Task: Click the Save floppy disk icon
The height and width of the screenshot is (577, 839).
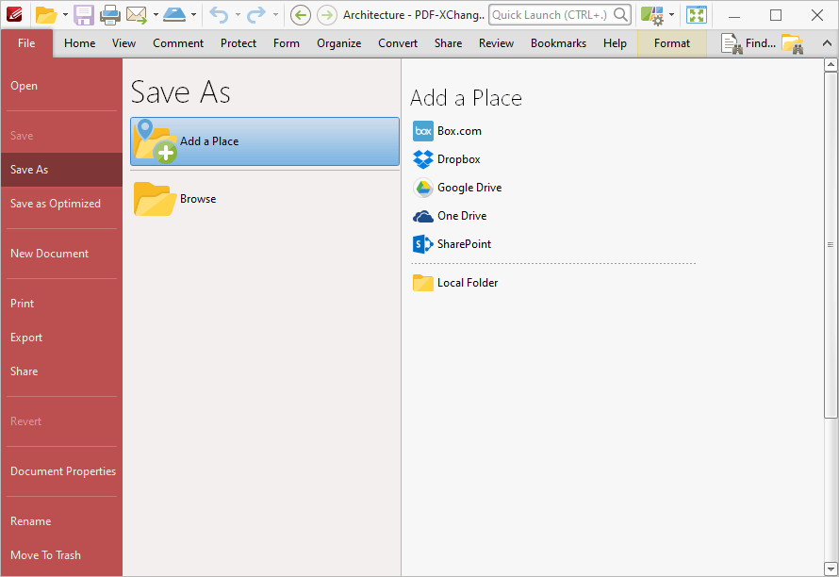Action: 84,15
